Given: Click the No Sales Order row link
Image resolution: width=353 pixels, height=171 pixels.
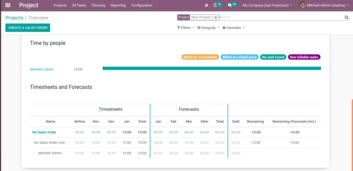Looking at the screenshot, I should [44, 132].
